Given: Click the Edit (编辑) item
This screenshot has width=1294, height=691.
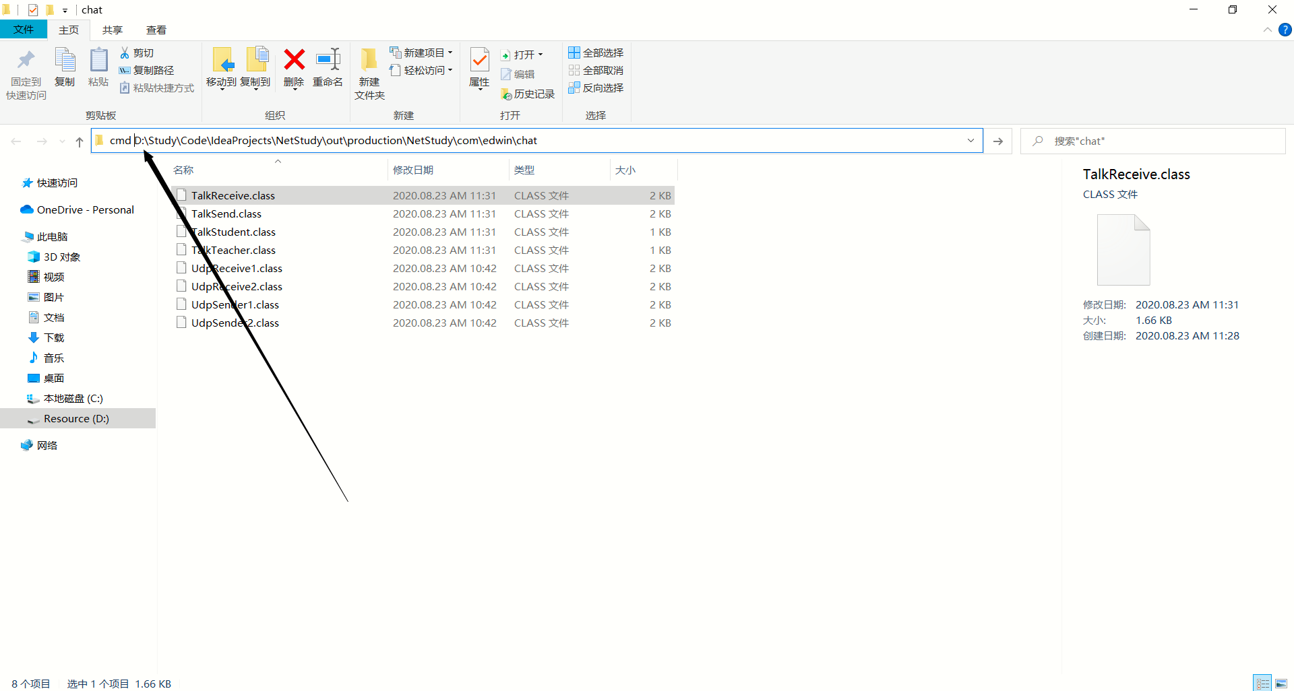Looking at the screenshot, I should point(518,74).
